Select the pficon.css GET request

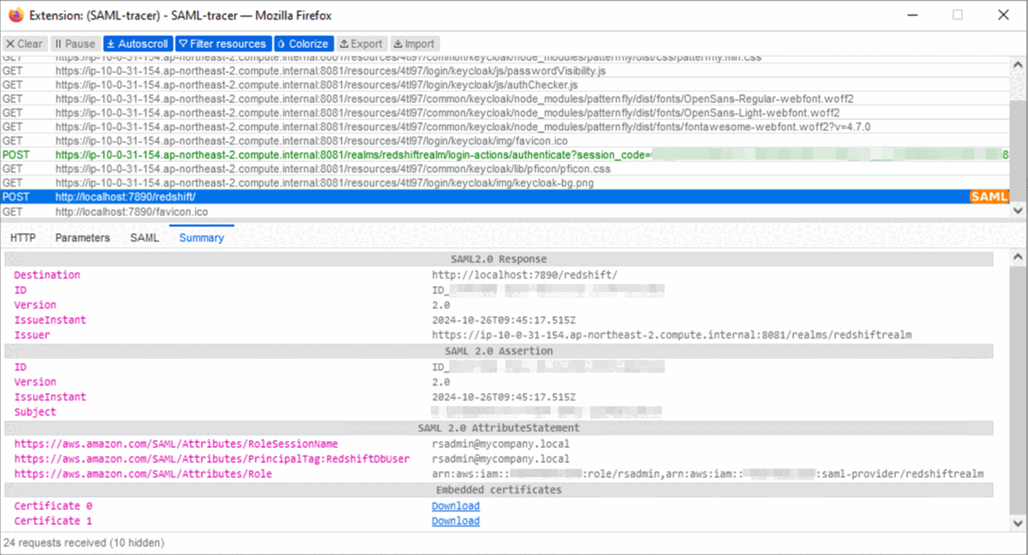tap(505, 169)
